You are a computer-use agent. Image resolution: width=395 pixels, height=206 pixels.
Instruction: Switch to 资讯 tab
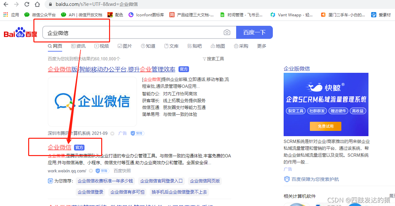78,46
